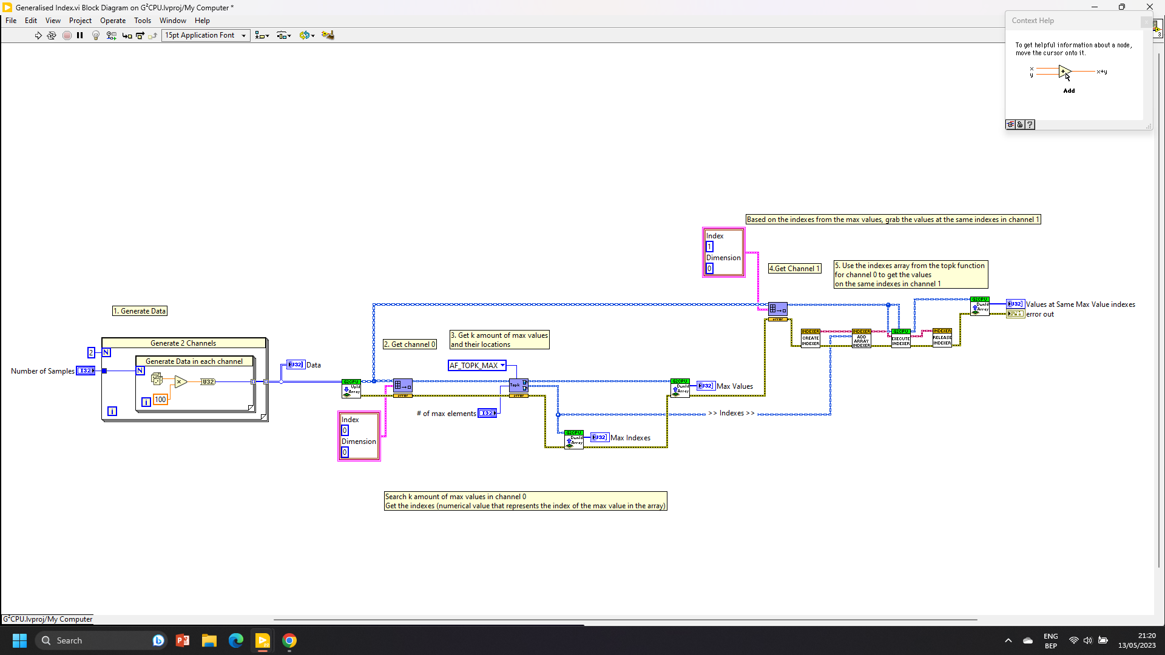Click the ADD ARRAY INDEXER node
The width and height of the screenshot is (1165, 655).
click(861, 338)
